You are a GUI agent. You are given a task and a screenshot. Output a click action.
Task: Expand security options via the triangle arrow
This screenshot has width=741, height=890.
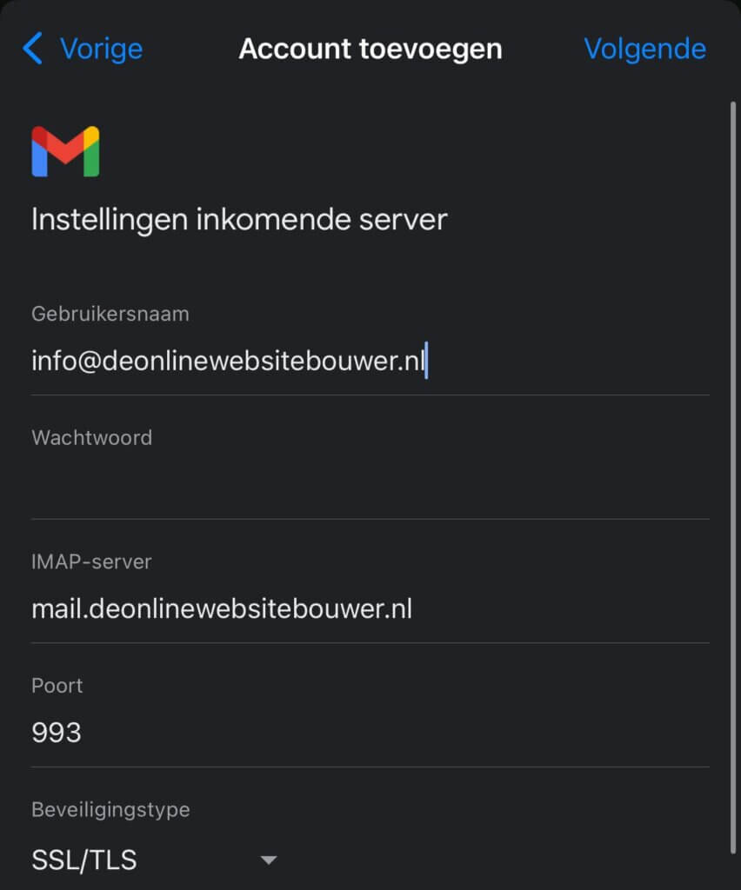click(x=269, y=860)
